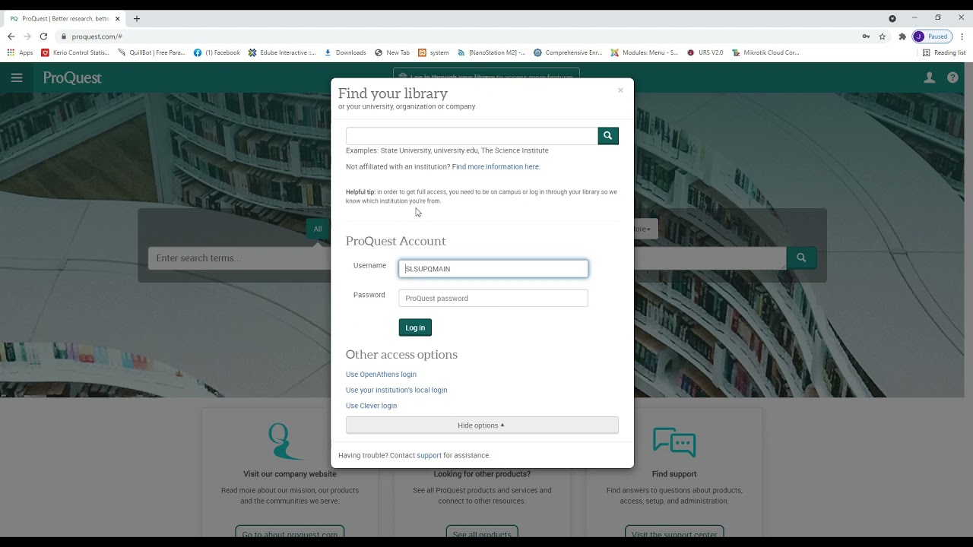The image size is (973, 547).
Task: Open the Comprehensive Enr... bookmark
Action: [568, 52]
